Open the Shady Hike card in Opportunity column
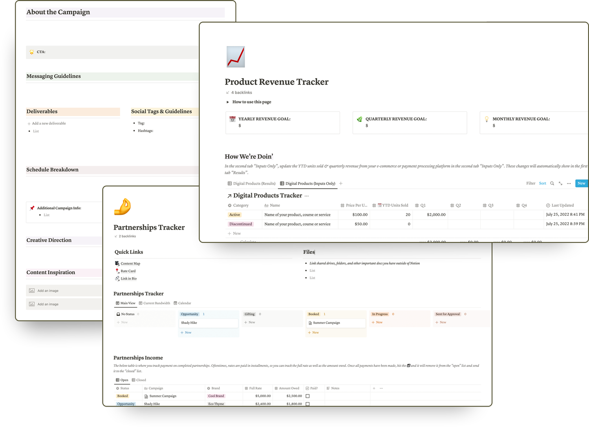 click(x=209, y=323)
